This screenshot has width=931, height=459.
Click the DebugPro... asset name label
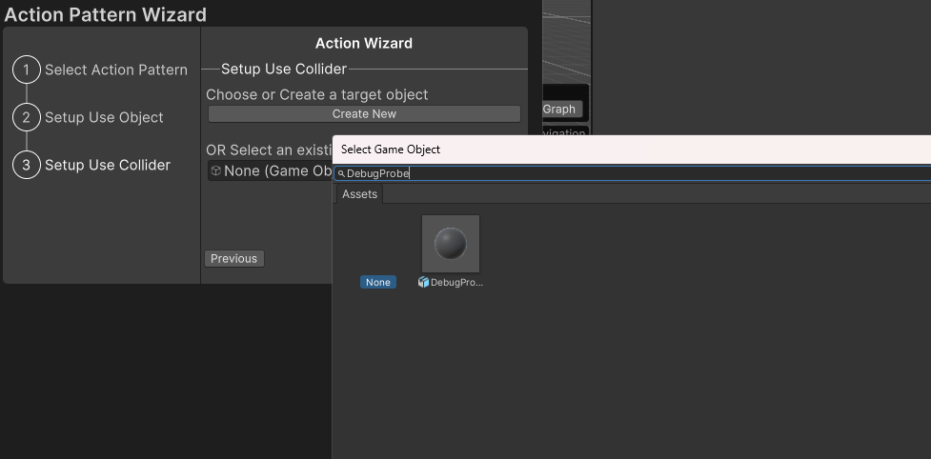pos(457,283)
